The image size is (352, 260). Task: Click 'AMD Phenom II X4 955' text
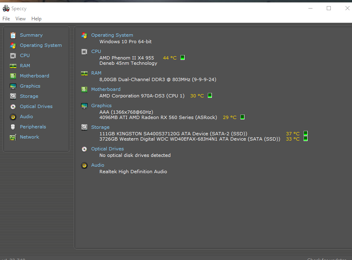(x=127, y=58)
